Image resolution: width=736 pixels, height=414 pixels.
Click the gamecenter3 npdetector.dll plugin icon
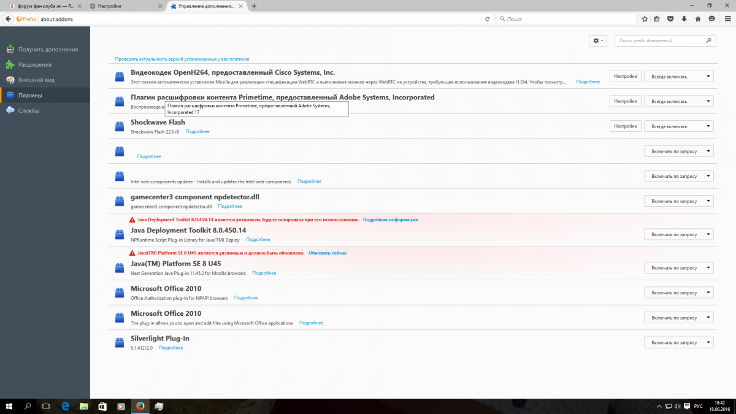coord(120,201)
